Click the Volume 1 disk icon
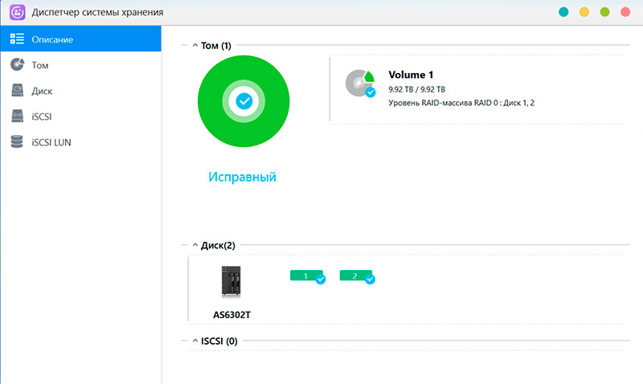Image resolution: width=643 pixels, height=384 pixels. pos(360,83)
